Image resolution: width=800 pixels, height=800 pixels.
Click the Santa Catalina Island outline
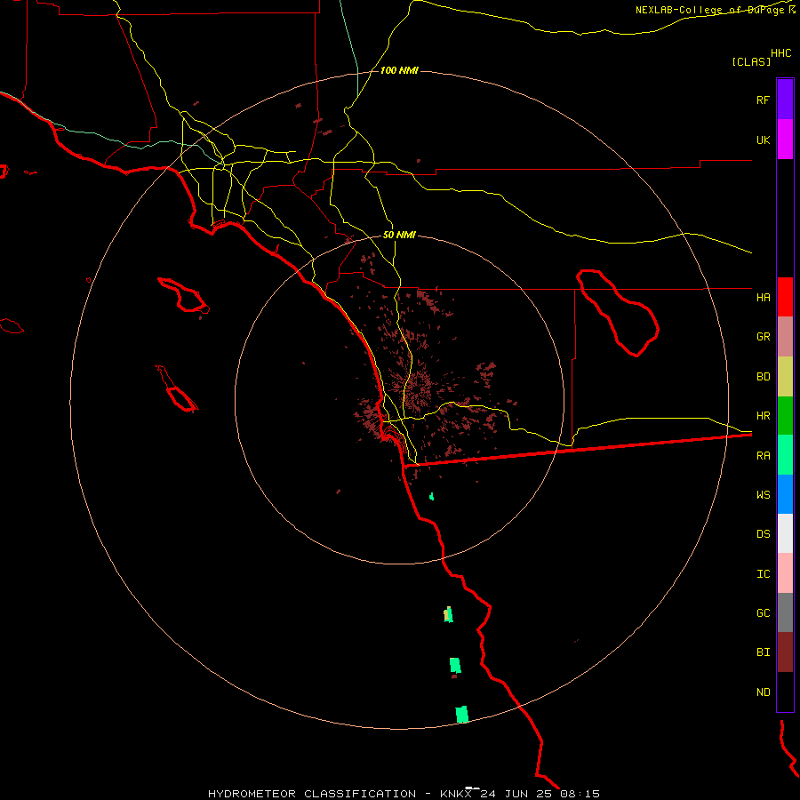click(x=184, y=295)
